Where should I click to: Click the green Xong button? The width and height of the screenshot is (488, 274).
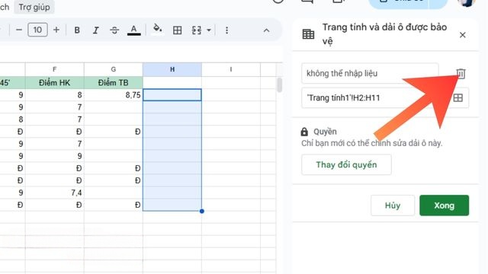point(444,205)
